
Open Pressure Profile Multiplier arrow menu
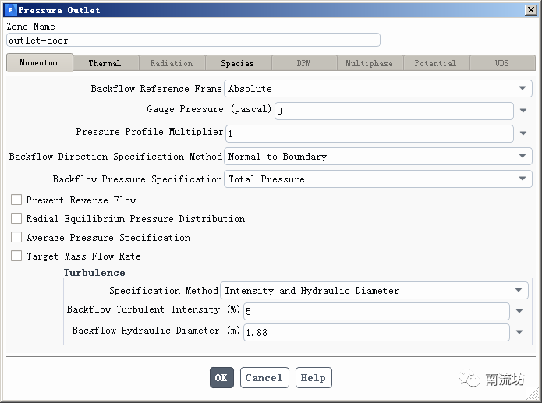523,133
